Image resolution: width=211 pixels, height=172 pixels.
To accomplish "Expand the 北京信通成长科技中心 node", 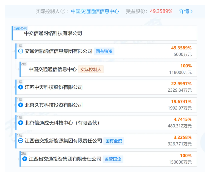I will tap(21, 123).
